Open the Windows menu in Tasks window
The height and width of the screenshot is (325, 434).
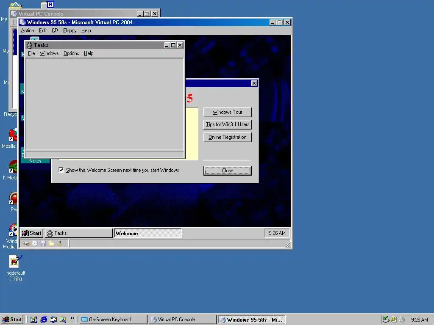pos(49,53)
